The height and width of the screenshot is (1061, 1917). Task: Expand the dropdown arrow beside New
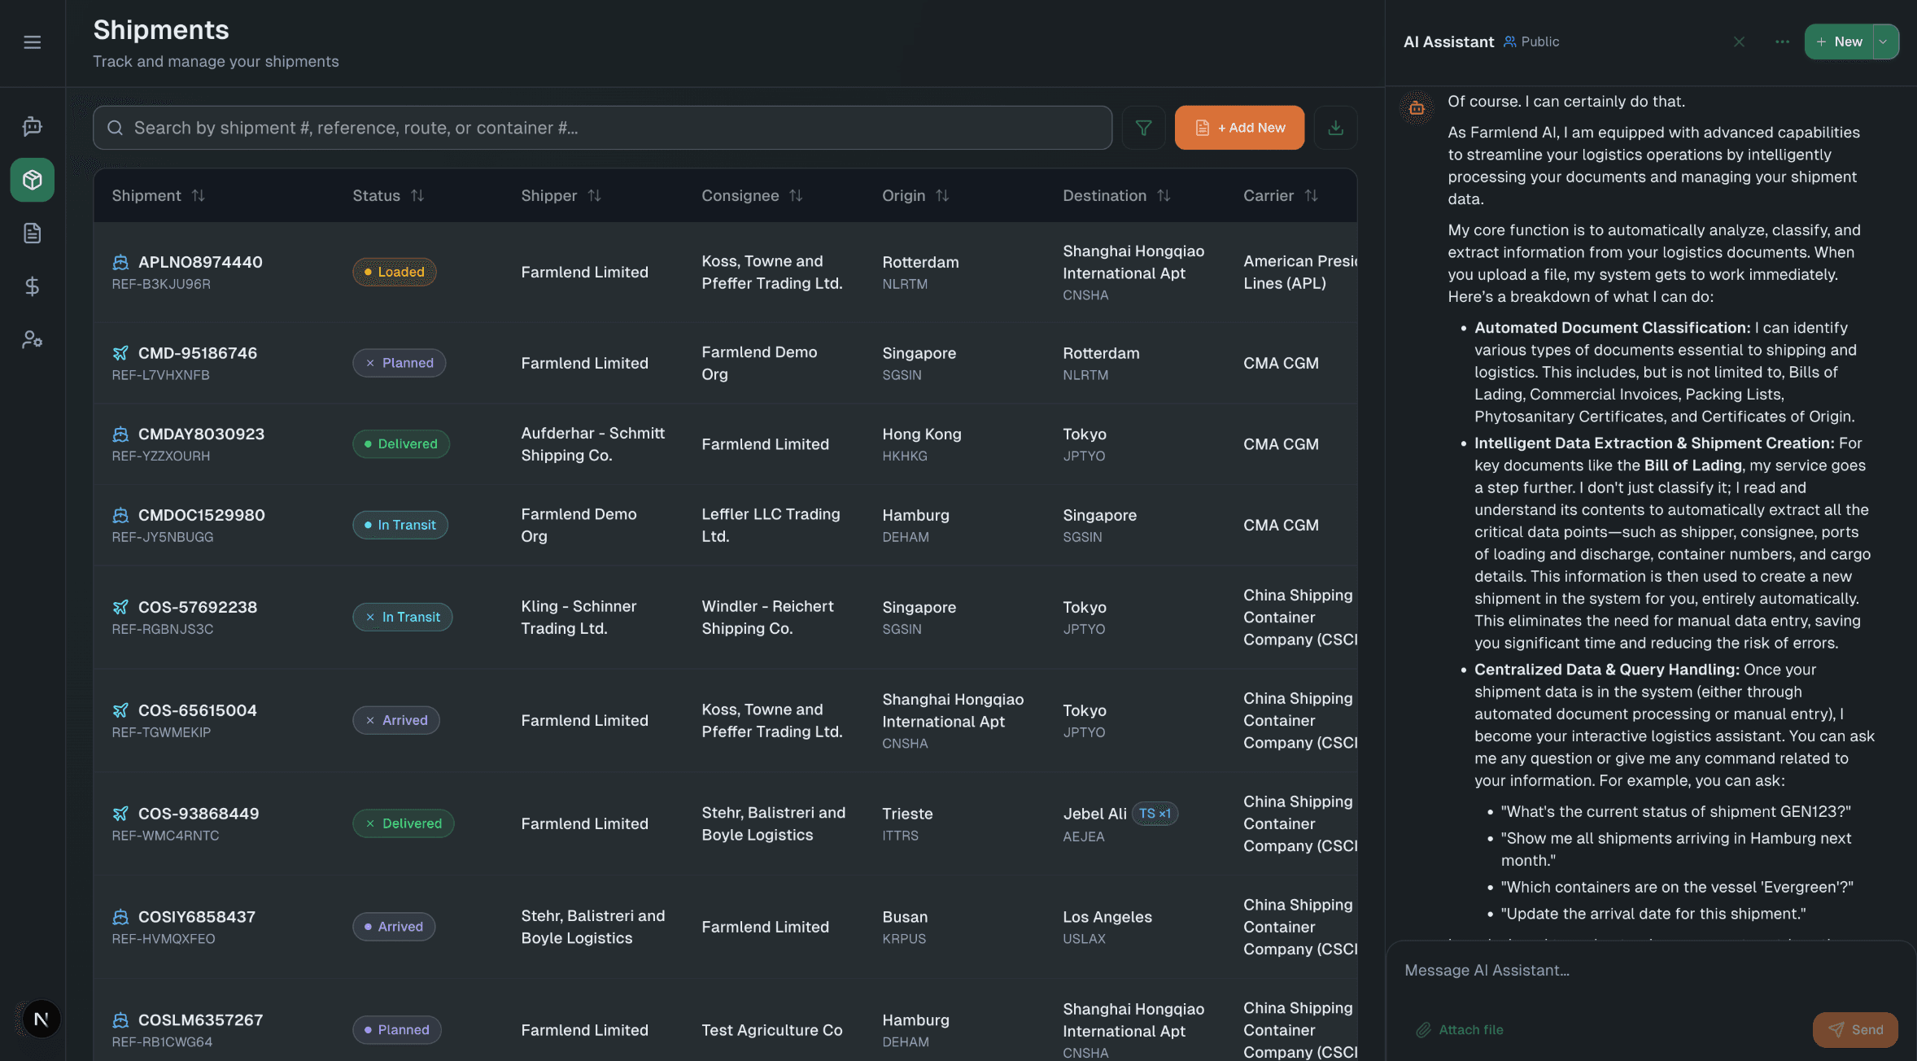pos(1883,41)
